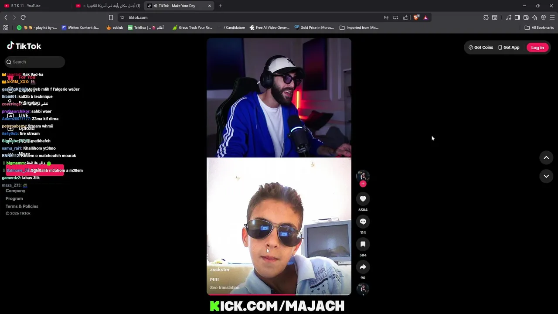
Task: Open the edclub bookmark
Action: [x=115, y=27]
